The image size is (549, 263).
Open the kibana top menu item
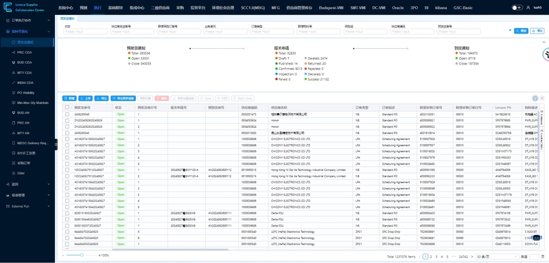pyautogui.click(x=441, y=8)
